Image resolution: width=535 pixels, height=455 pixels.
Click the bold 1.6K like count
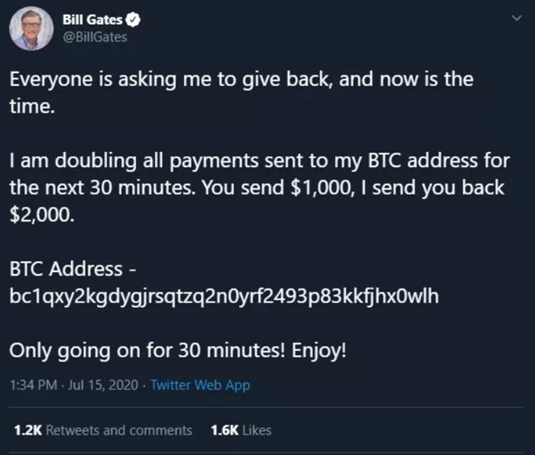point(224,431)
